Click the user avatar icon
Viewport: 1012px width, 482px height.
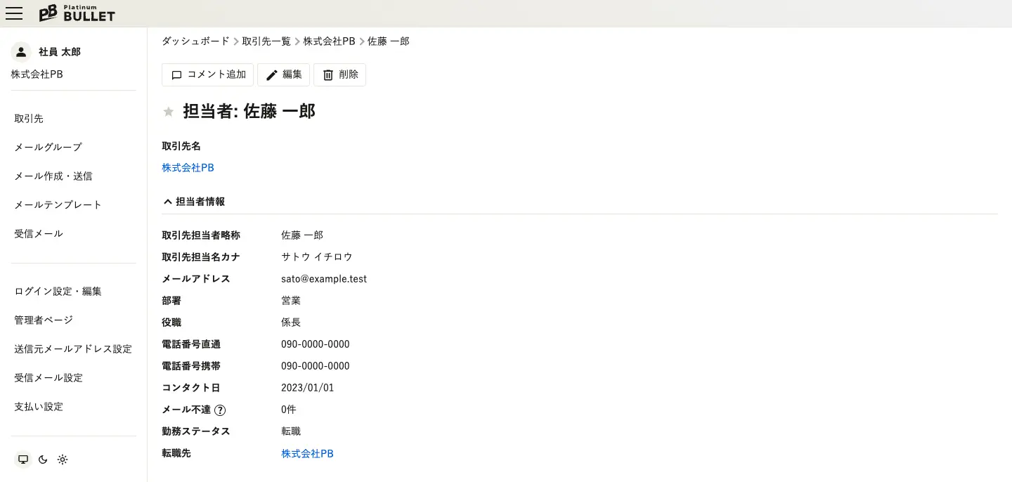point(21,52)
